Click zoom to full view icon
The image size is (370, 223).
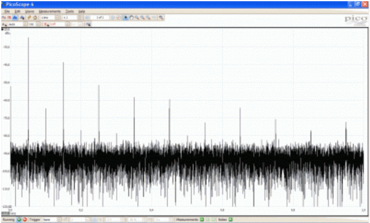161,18
